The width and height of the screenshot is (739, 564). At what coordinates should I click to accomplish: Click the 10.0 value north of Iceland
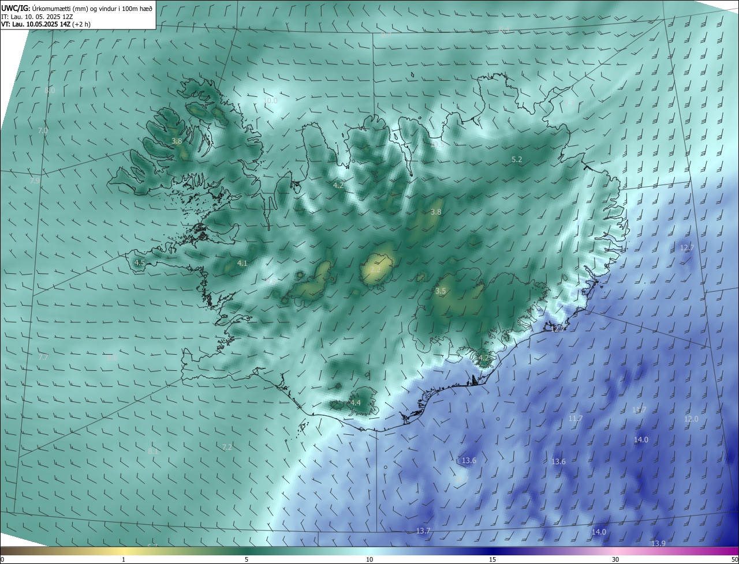click(x=270, y=100)
